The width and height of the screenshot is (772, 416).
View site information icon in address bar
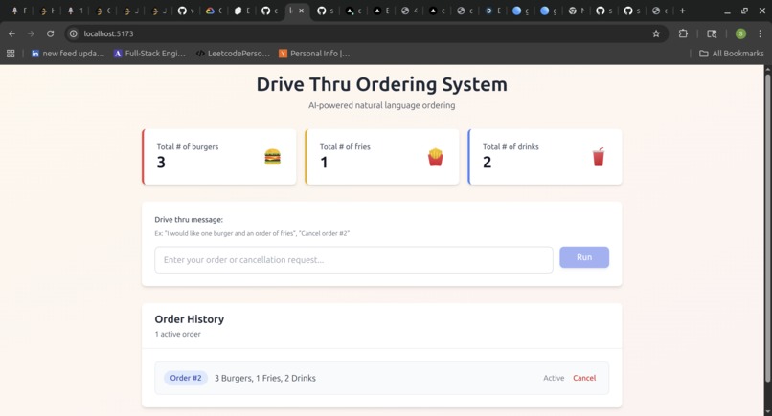point(74,33)
